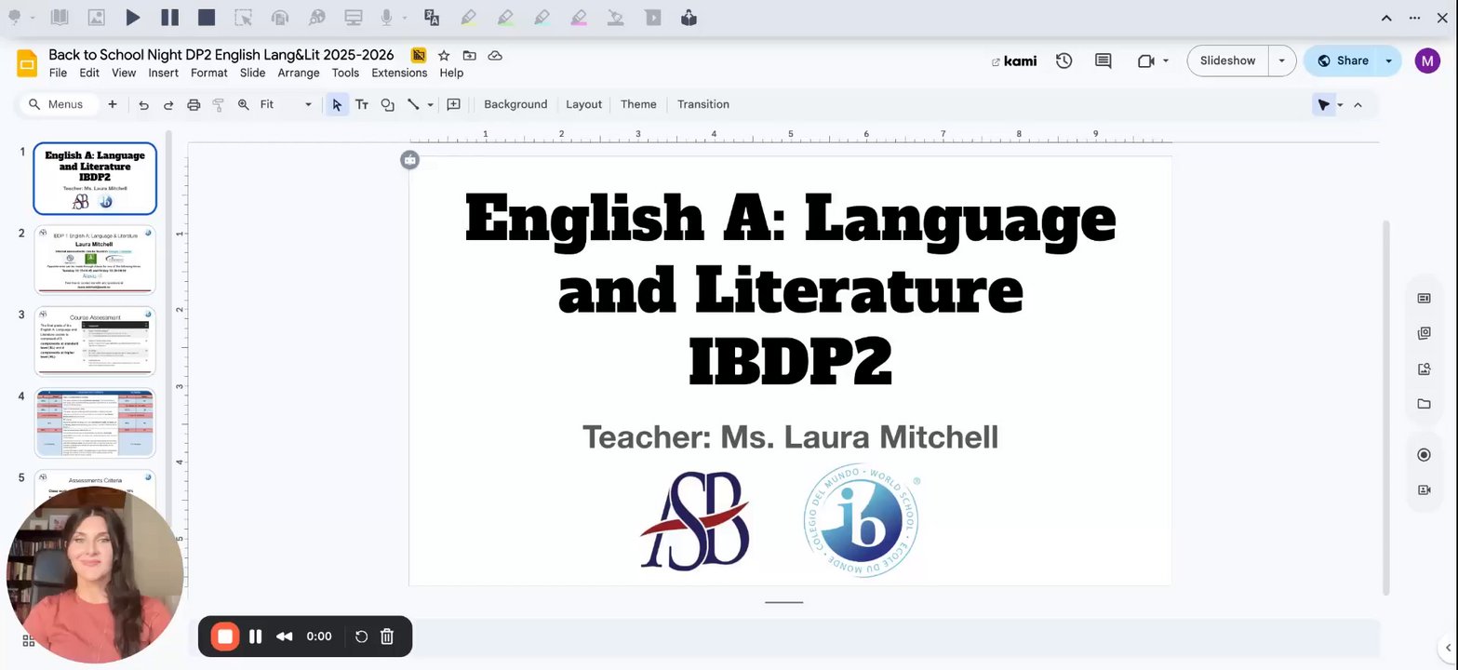Screen dimensions: 1458x670
Task: Click the Background button
Action: tap(515, 104)
